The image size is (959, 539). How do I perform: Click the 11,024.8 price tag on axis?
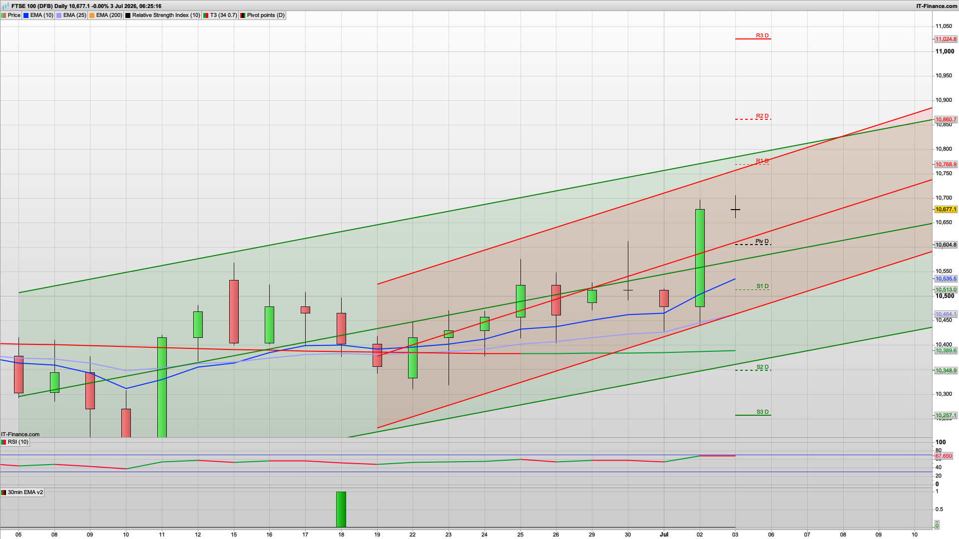(x=946, y=39)
